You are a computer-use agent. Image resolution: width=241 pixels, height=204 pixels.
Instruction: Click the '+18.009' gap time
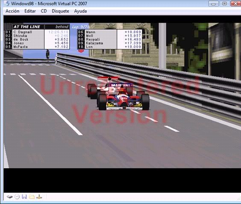click(133, 47)
